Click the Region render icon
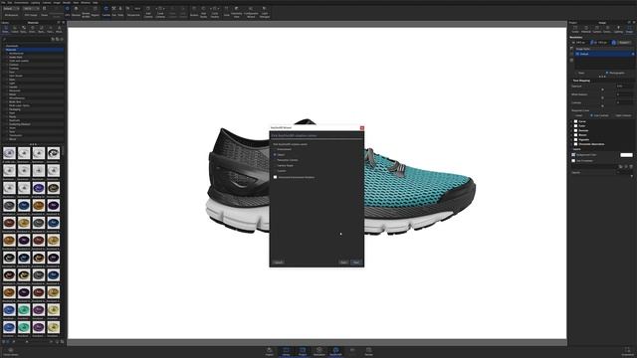 (x=96, y=11)
